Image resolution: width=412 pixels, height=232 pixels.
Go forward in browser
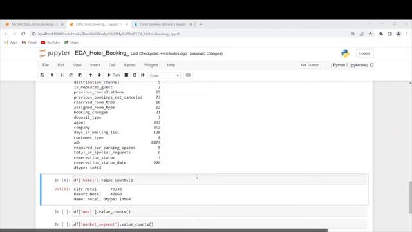[x=14, y=34]
